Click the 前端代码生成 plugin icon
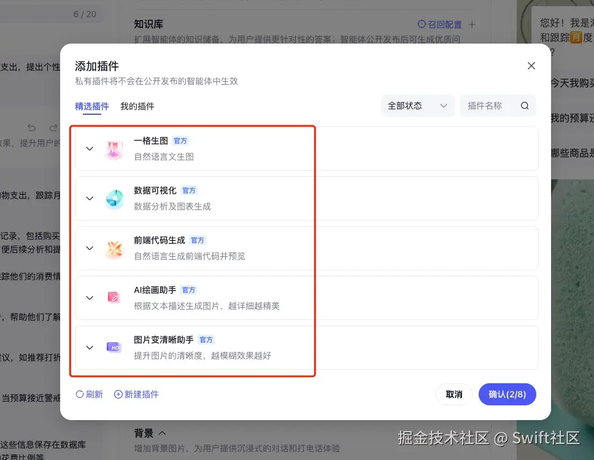Screen dimensions: 594x460 click(x=114, y=249)
